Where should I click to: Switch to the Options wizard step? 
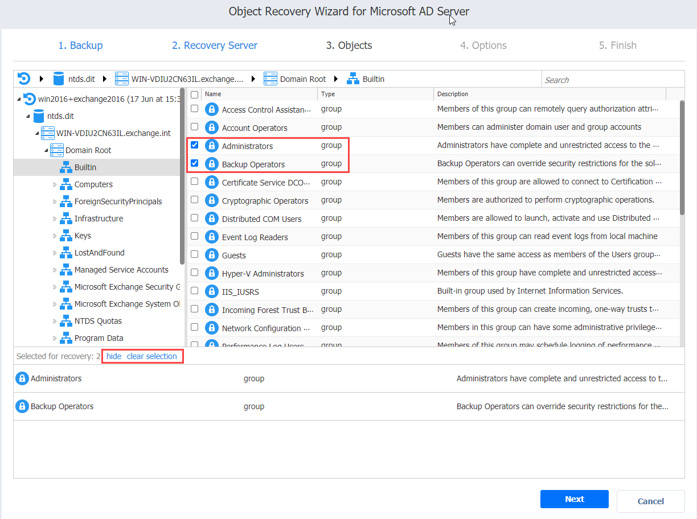(483, 45)
